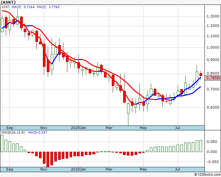Click the 0.7000 price axis label
The width and height of the screenshot is (221, 177).
(x=213, y=89)
